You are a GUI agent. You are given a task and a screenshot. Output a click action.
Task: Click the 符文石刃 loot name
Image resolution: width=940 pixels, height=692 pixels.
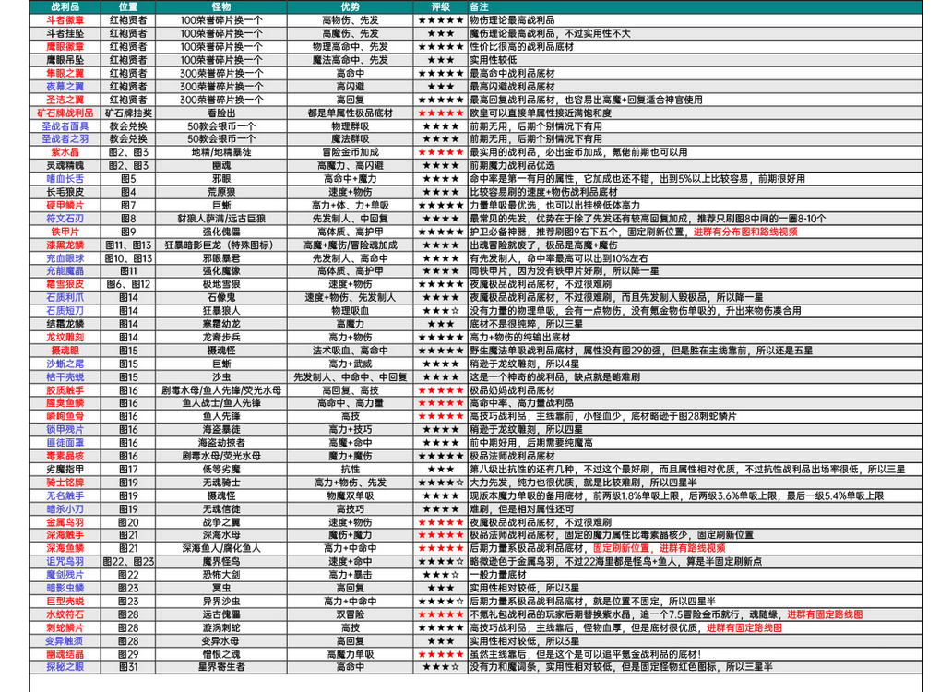(65, 219)
